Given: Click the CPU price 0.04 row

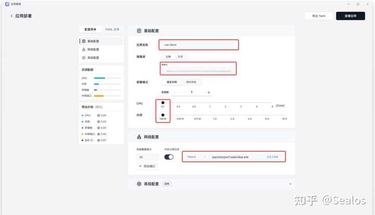Looking at the screenshot, I should click(94, 115).
